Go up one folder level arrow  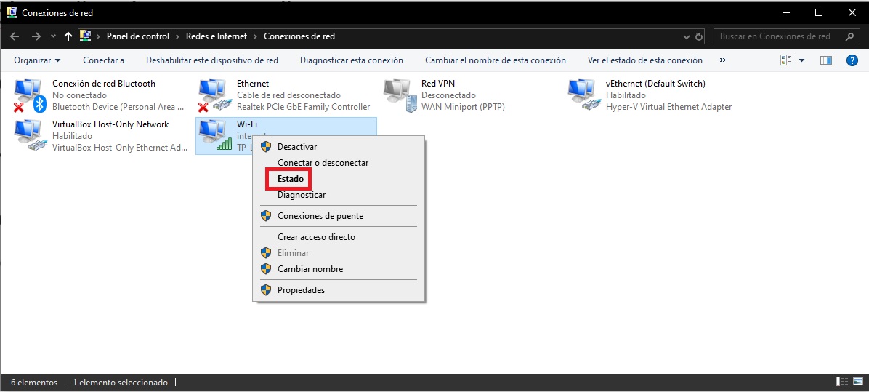click(68, 36)
